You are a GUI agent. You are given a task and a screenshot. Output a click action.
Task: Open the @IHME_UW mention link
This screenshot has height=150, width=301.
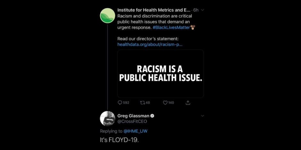135,131
